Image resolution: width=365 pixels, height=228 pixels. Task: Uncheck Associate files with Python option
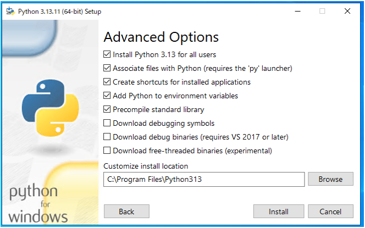coord(107,68)
